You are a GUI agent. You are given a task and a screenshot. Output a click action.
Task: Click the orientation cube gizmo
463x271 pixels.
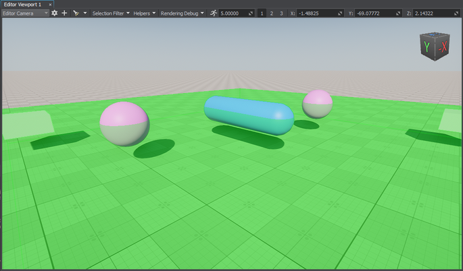433,47
